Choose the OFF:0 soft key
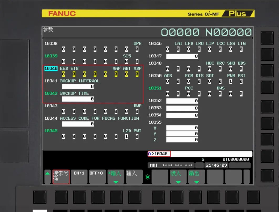Screen dimensions: 279x212 [x=97, y=177]
